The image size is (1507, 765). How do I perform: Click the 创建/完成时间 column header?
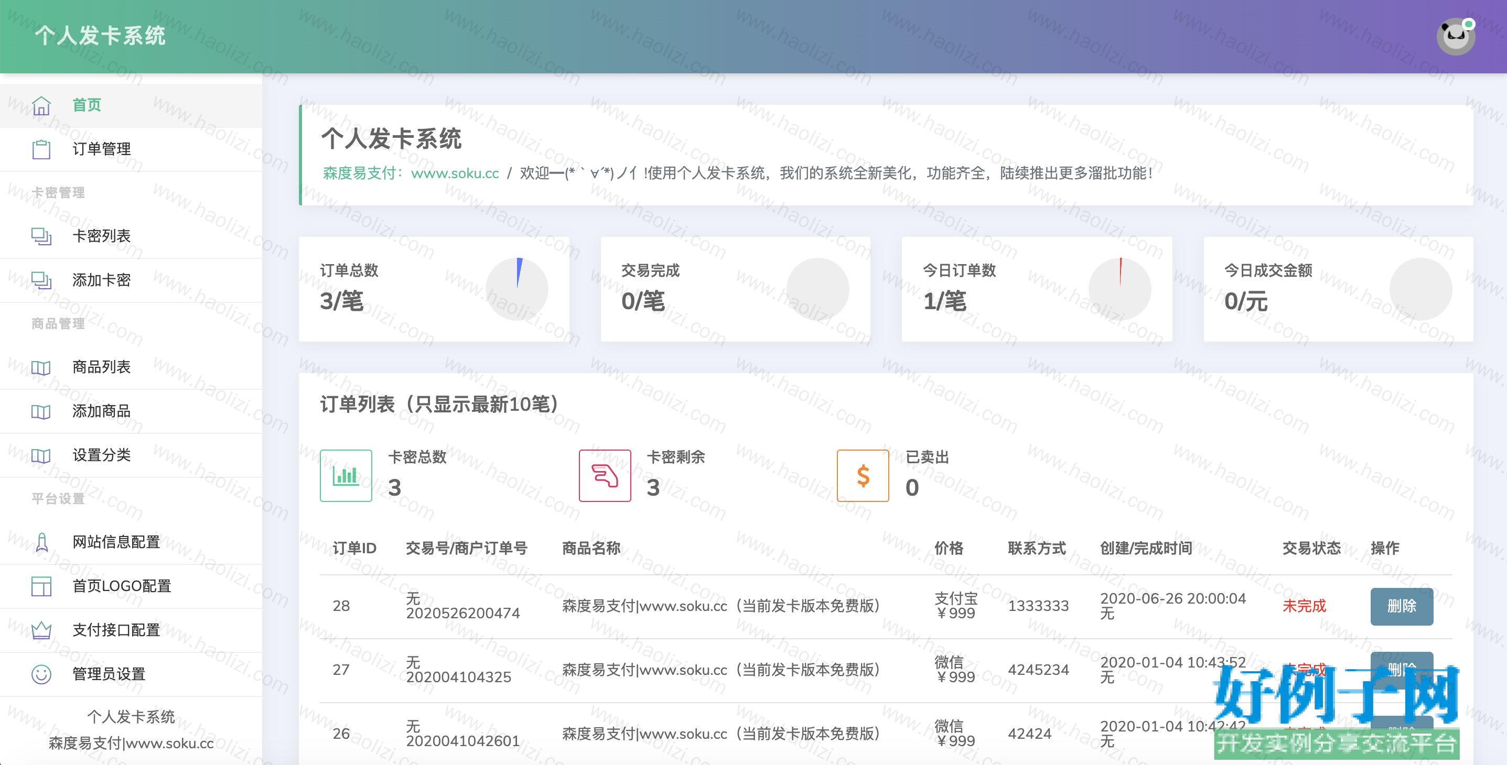1146,548
